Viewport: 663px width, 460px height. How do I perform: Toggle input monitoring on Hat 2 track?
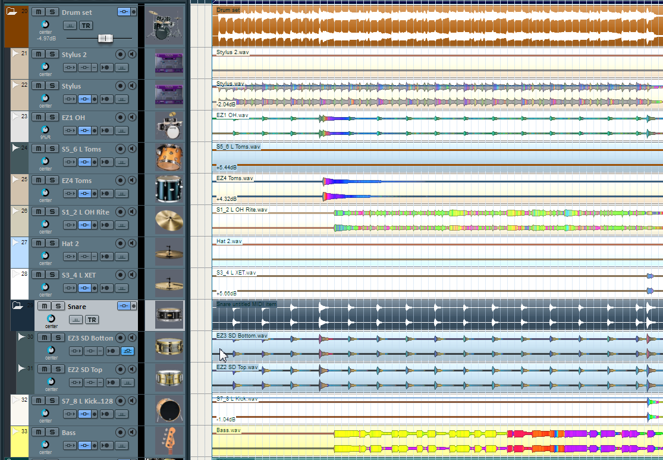point(133,243)
